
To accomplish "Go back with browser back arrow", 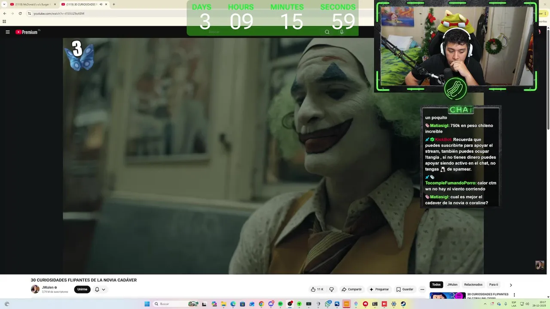I will point(5,13).
